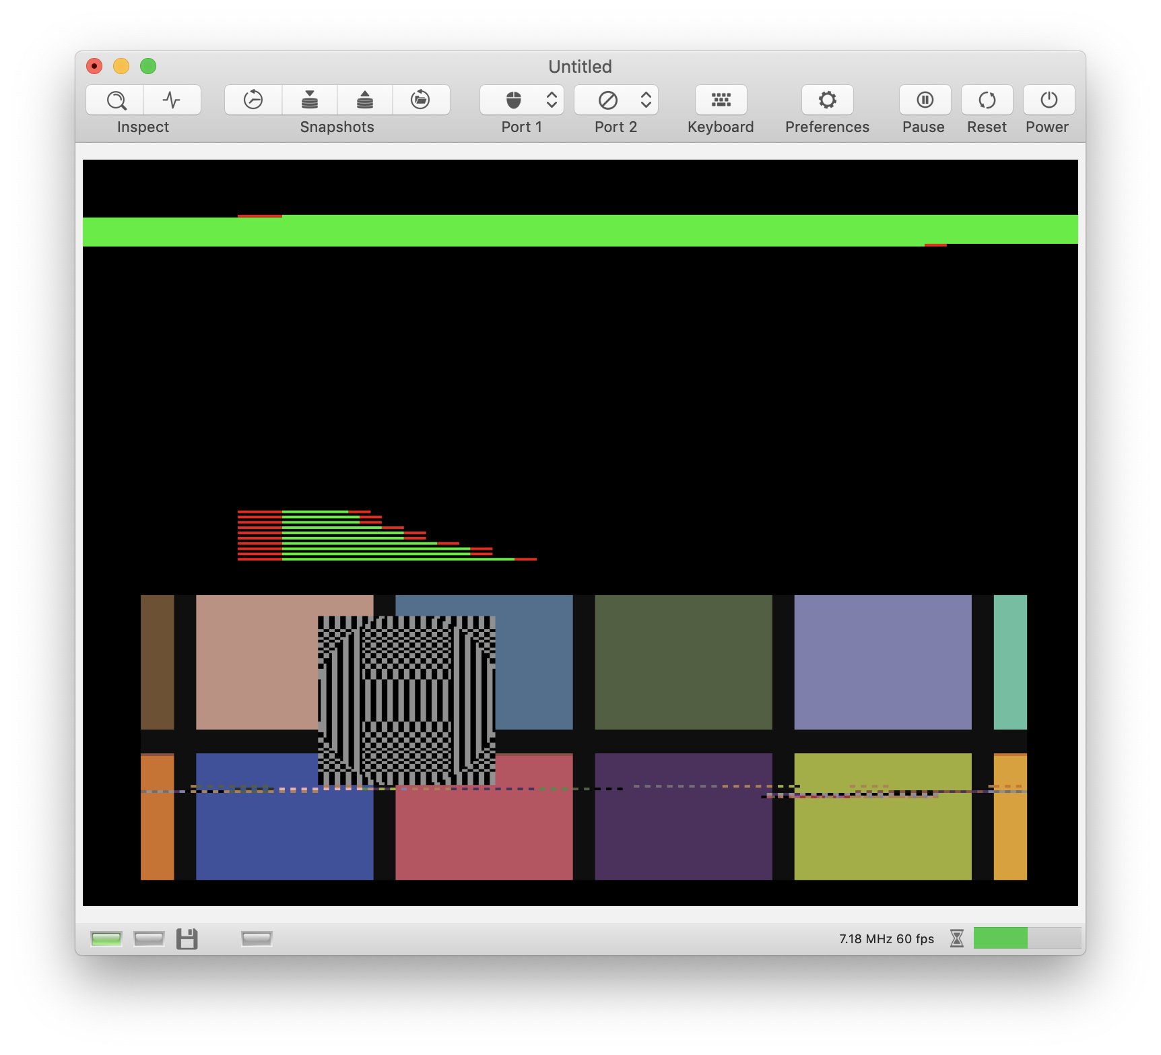This screenshot has height=1055, width=1161.
Task: Take a snapshot with the down-arrow stack icon
Action: [310, 100]
